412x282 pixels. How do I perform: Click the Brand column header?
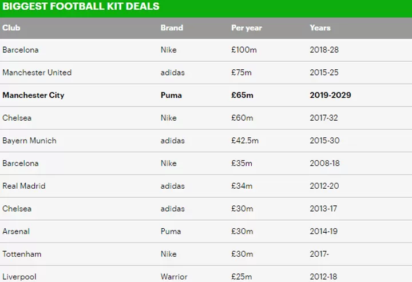click(x=172, y=27)
